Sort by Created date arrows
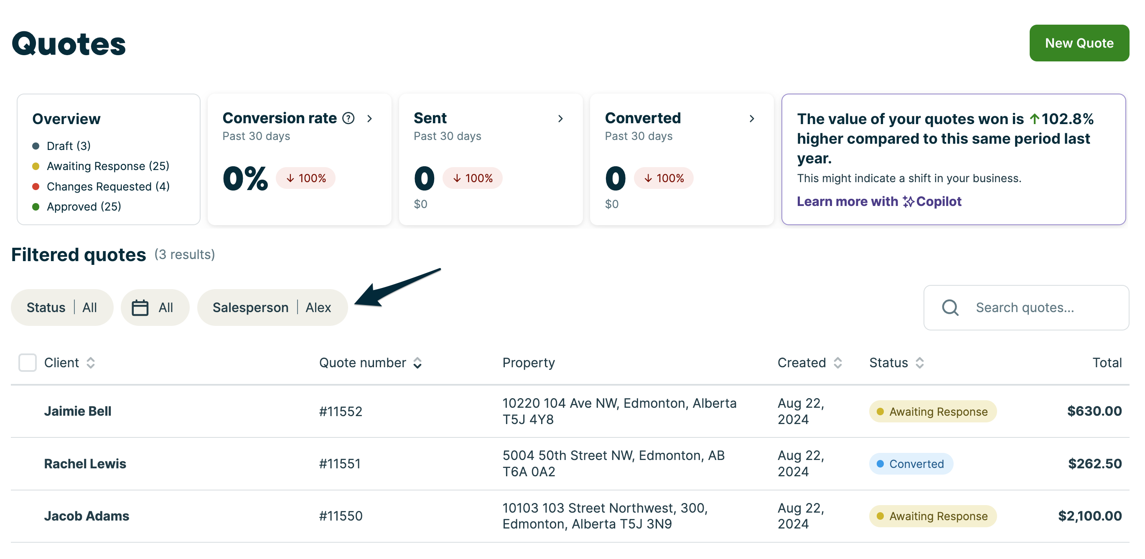This screenshot has height=559, width=1145. 838,363
